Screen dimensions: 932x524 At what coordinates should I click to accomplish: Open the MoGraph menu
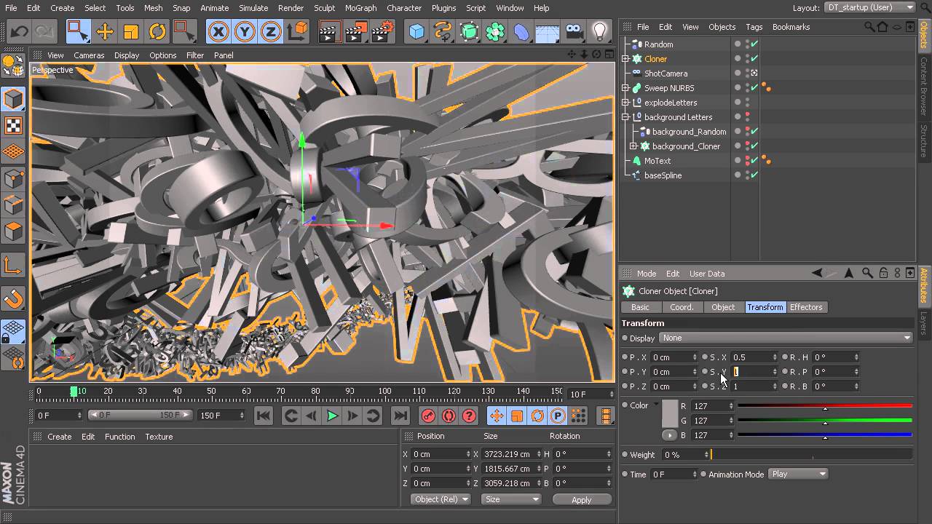[360, 8]
